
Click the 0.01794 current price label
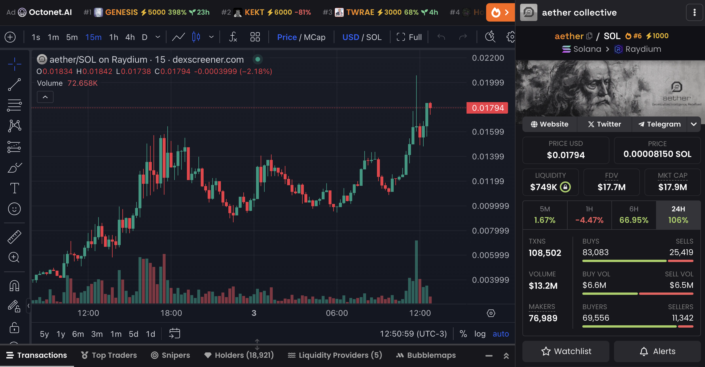point(487,108)
